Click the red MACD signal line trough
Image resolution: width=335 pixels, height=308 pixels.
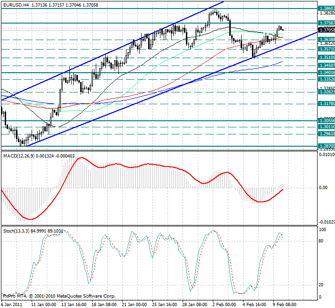(x=30, y=219)
